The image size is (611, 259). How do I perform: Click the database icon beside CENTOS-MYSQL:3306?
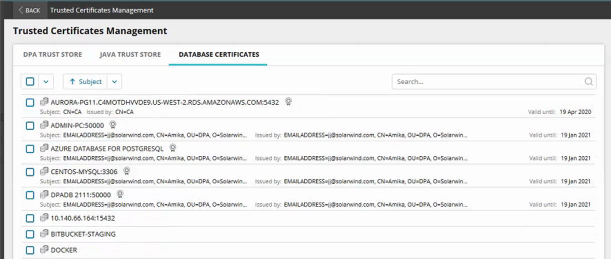click(x=44, y=171)
